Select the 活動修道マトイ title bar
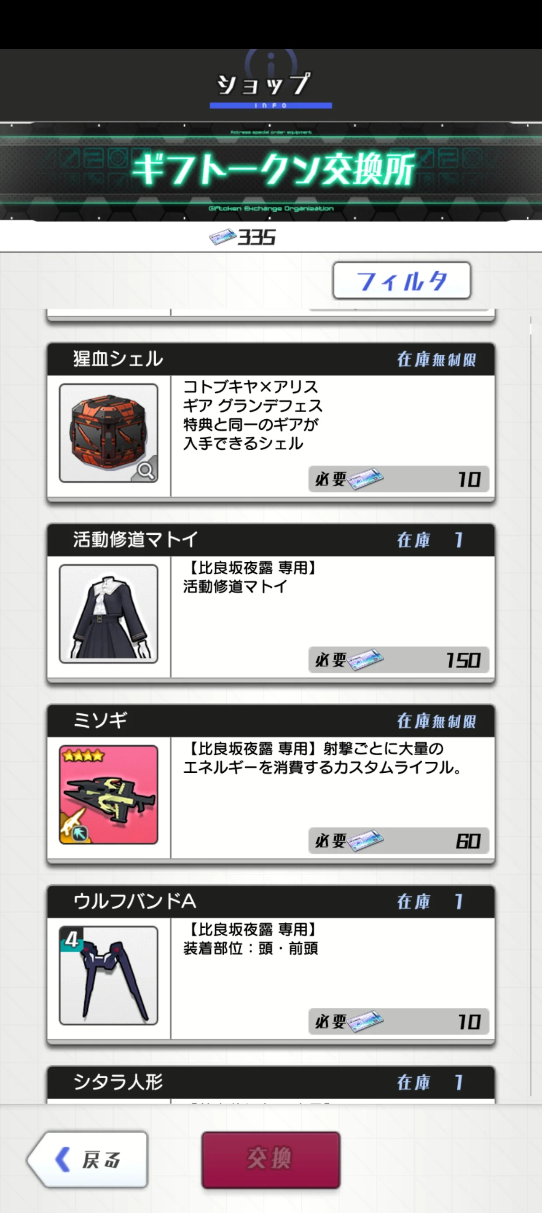 point(271,540)
